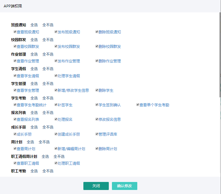Toggle 学生签到确认 checkbox
221x194 pixels.
pyautogui.click(x=97, y=105)
